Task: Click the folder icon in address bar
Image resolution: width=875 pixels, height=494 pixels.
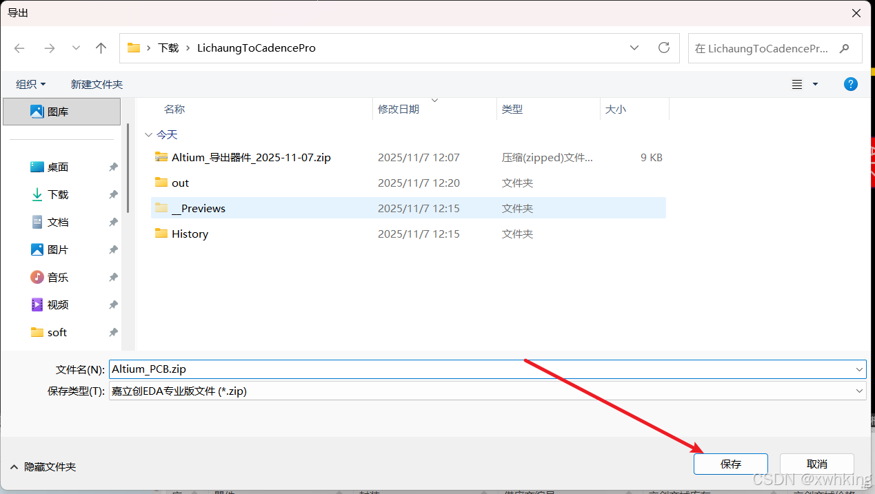Action: pyautogui.click(x=134, y=48)
